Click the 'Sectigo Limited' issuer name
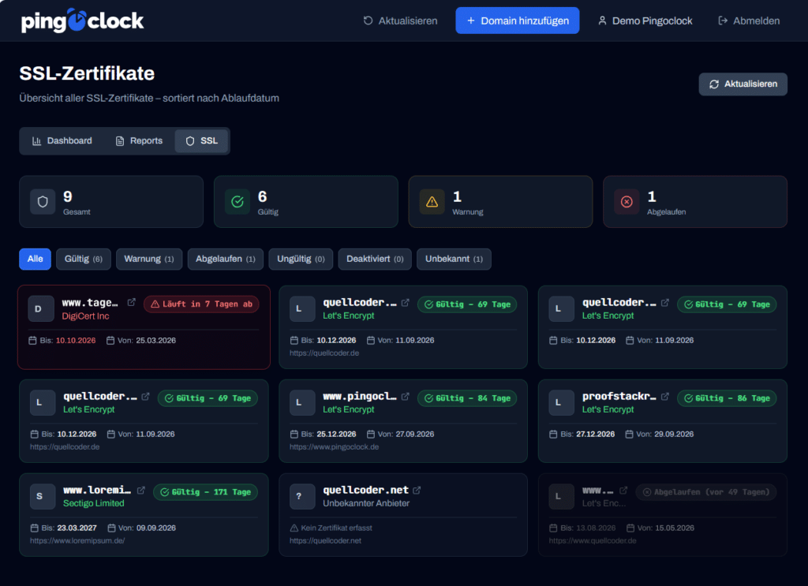Screen dimensions: 808x586 tap(94, 503)
